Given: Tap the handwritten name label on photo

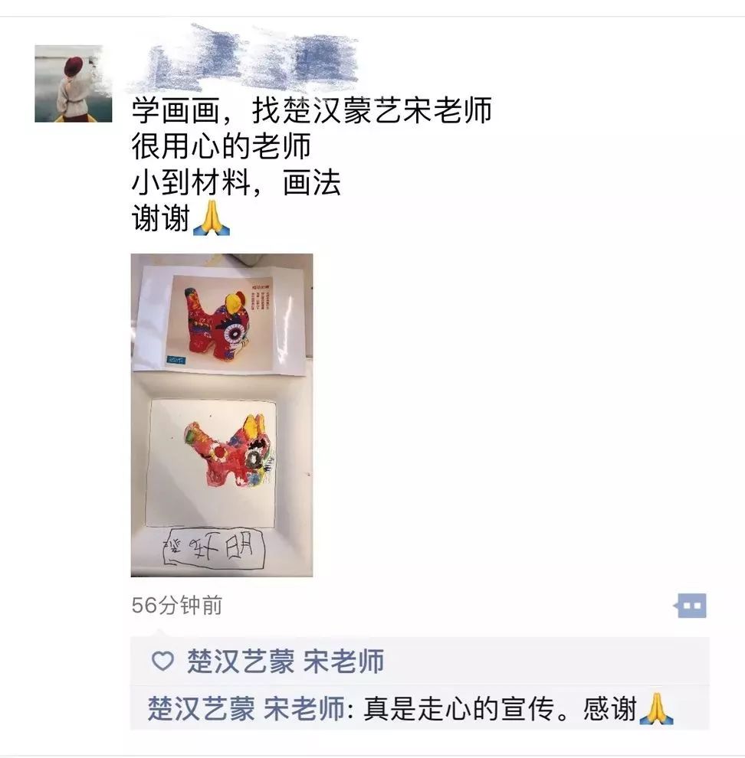Looking at the screenshot, I should pos(214,547).
